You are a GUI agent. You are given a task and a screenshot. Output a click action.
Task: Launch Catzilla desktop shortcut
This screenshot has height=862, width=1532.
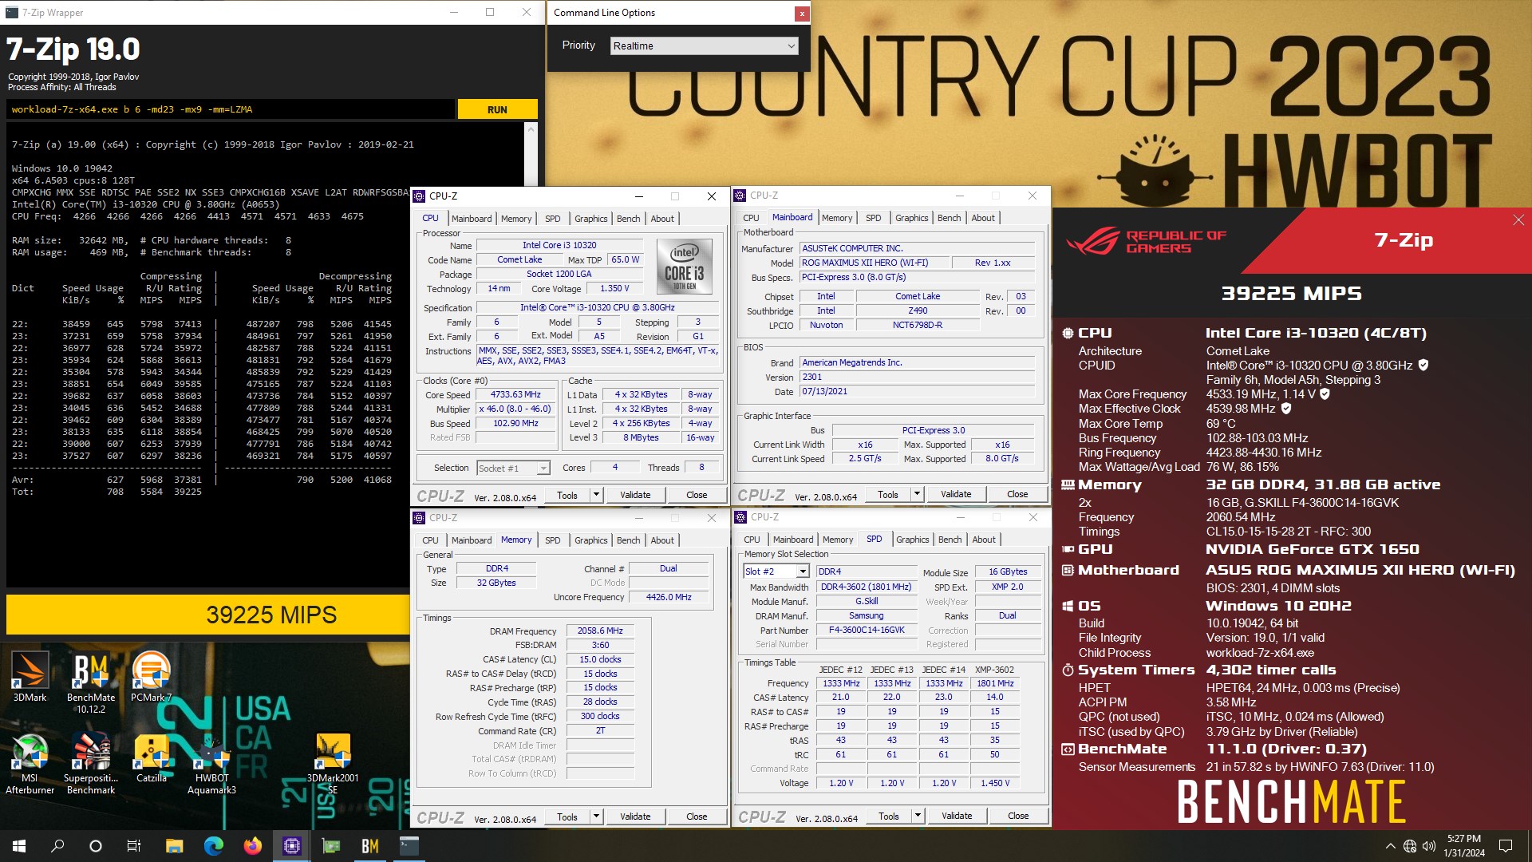click(152, 758)
